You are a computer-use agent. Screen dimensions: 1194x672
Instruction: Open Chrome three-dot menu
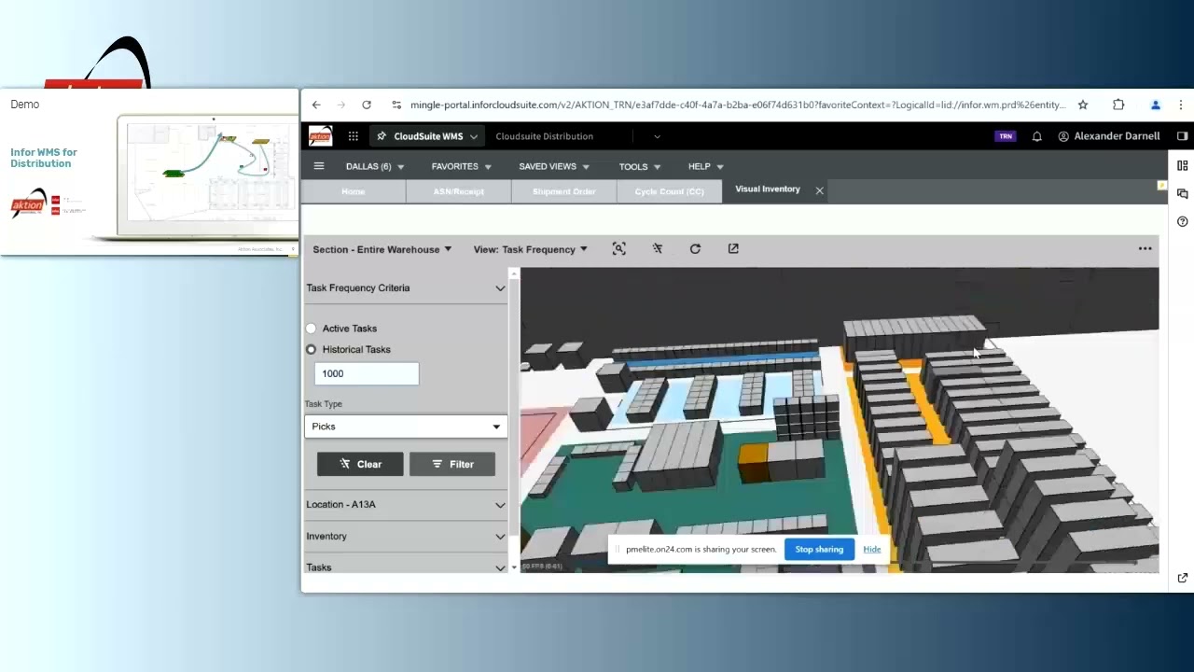tap(1181, 105)
